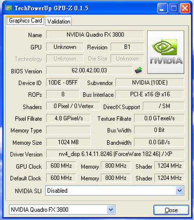Click the Memory Type label
The image size is (194, 220).
(x=26, y=130)
